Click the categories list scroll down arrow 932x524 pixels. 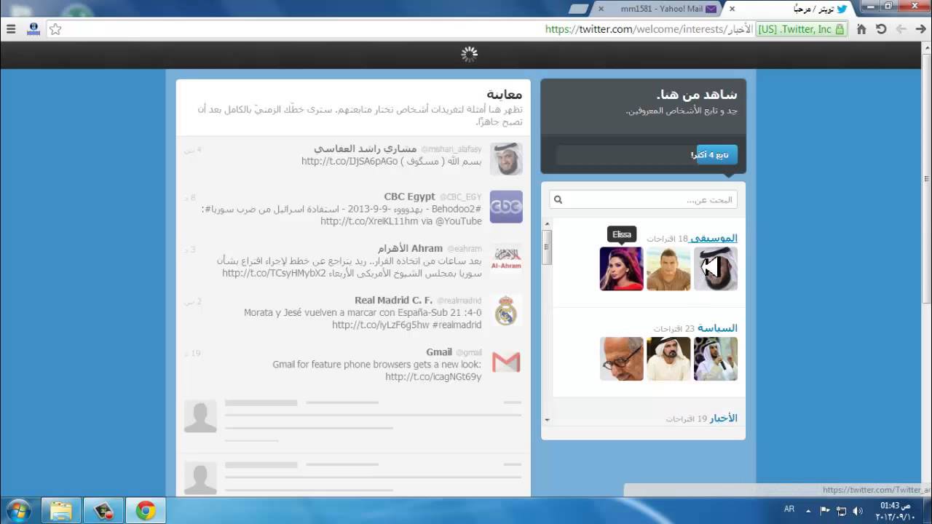(547, 420)
